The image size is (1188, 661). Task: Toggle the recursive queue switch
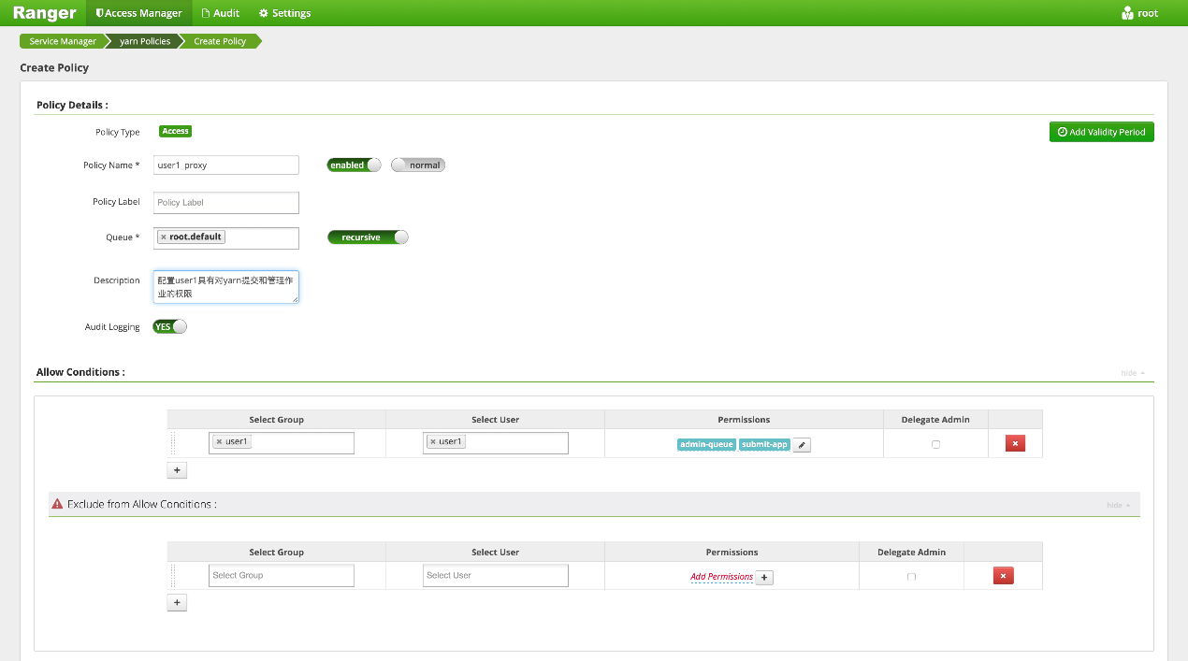click(368, 237)
